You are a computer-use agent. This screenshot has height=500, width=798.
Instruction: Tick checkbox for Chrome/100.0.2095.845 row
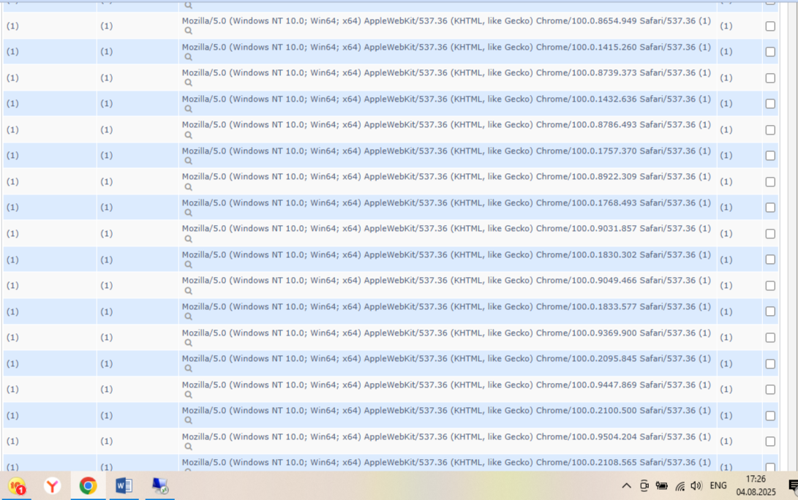pyautogui.click(x=770, y=364)
